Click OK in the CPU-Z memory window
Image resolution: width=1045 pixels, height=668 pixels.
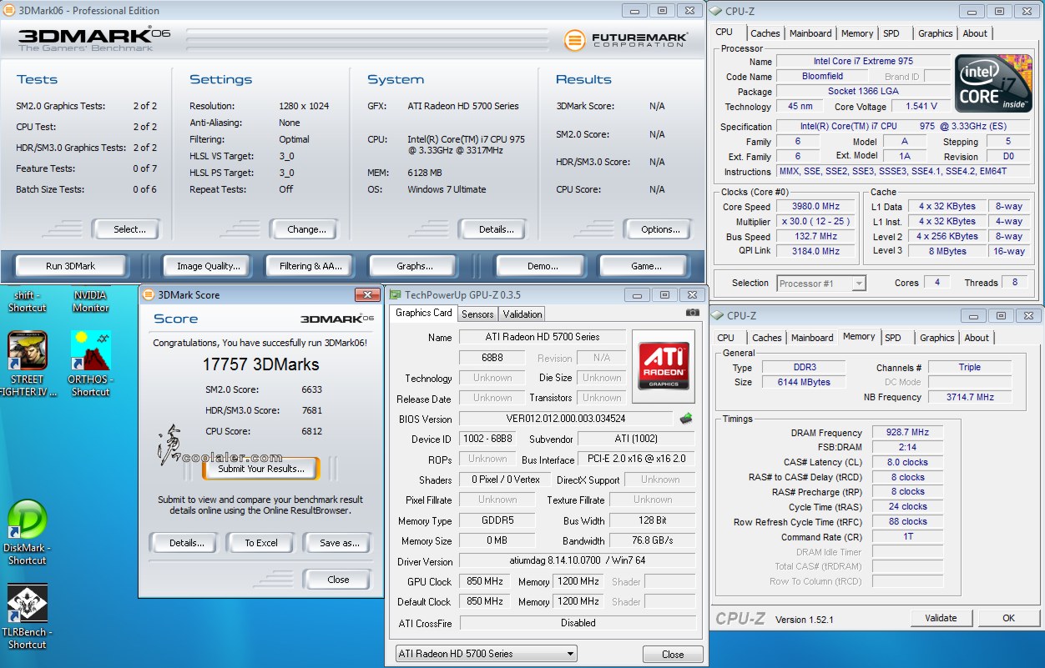1008,618
